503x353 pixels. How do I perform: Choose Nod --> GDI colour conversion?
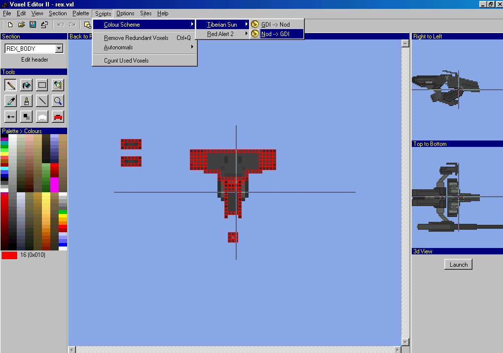277,34
